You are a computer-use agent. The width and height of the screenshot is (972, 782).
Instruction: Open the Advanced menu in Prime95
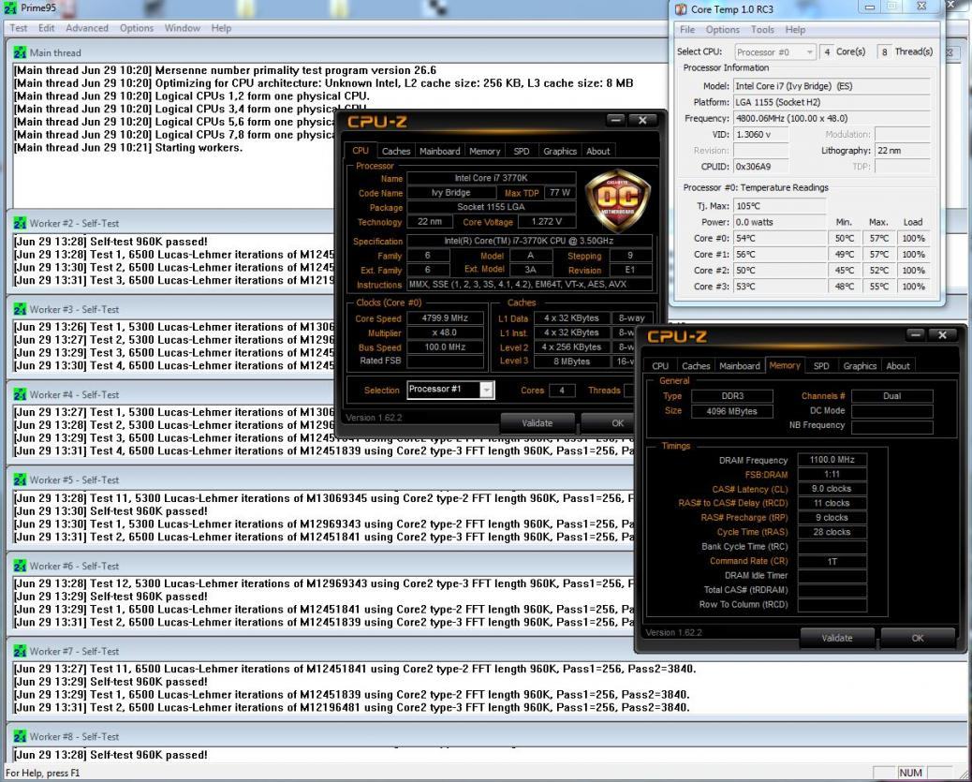pyautogui.click(x=87, y=28)
